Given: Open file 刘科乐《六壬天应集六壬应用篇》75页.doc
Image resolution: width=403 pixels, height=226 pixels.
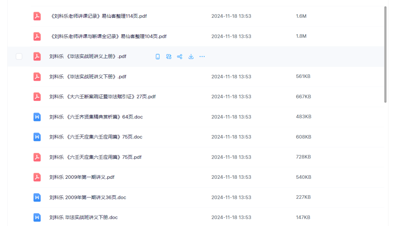Looking at the screenshot, I should (x=96, y=137).
